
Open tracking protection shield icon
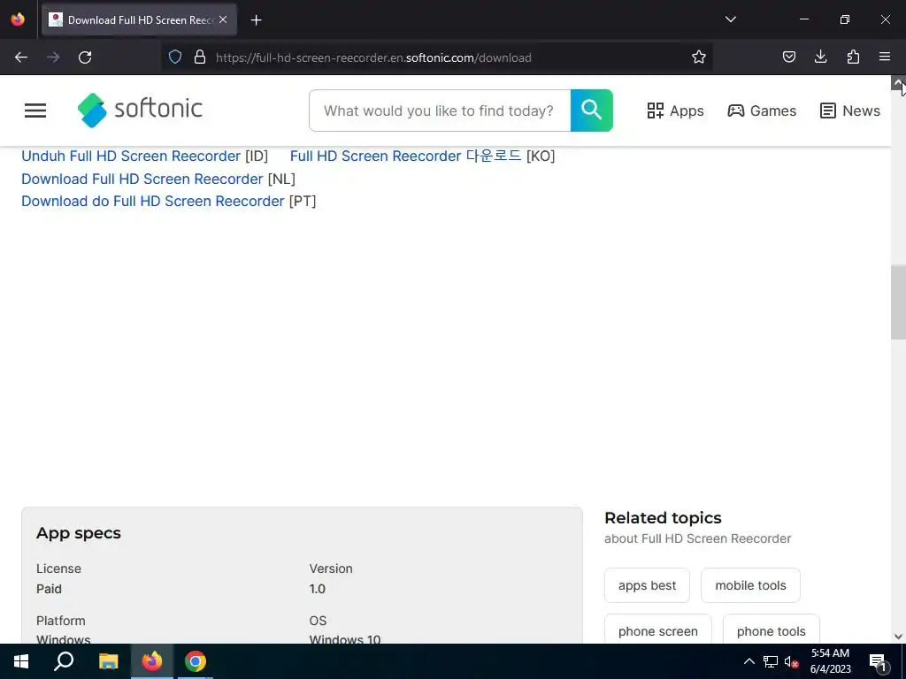tap(175, 57)
